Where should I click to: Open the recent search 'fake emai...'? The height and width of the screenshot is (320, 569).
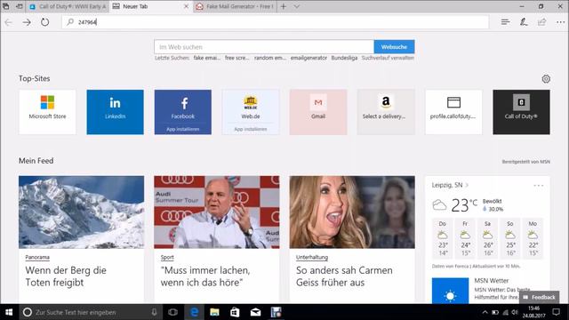click(x=207, y=58)
